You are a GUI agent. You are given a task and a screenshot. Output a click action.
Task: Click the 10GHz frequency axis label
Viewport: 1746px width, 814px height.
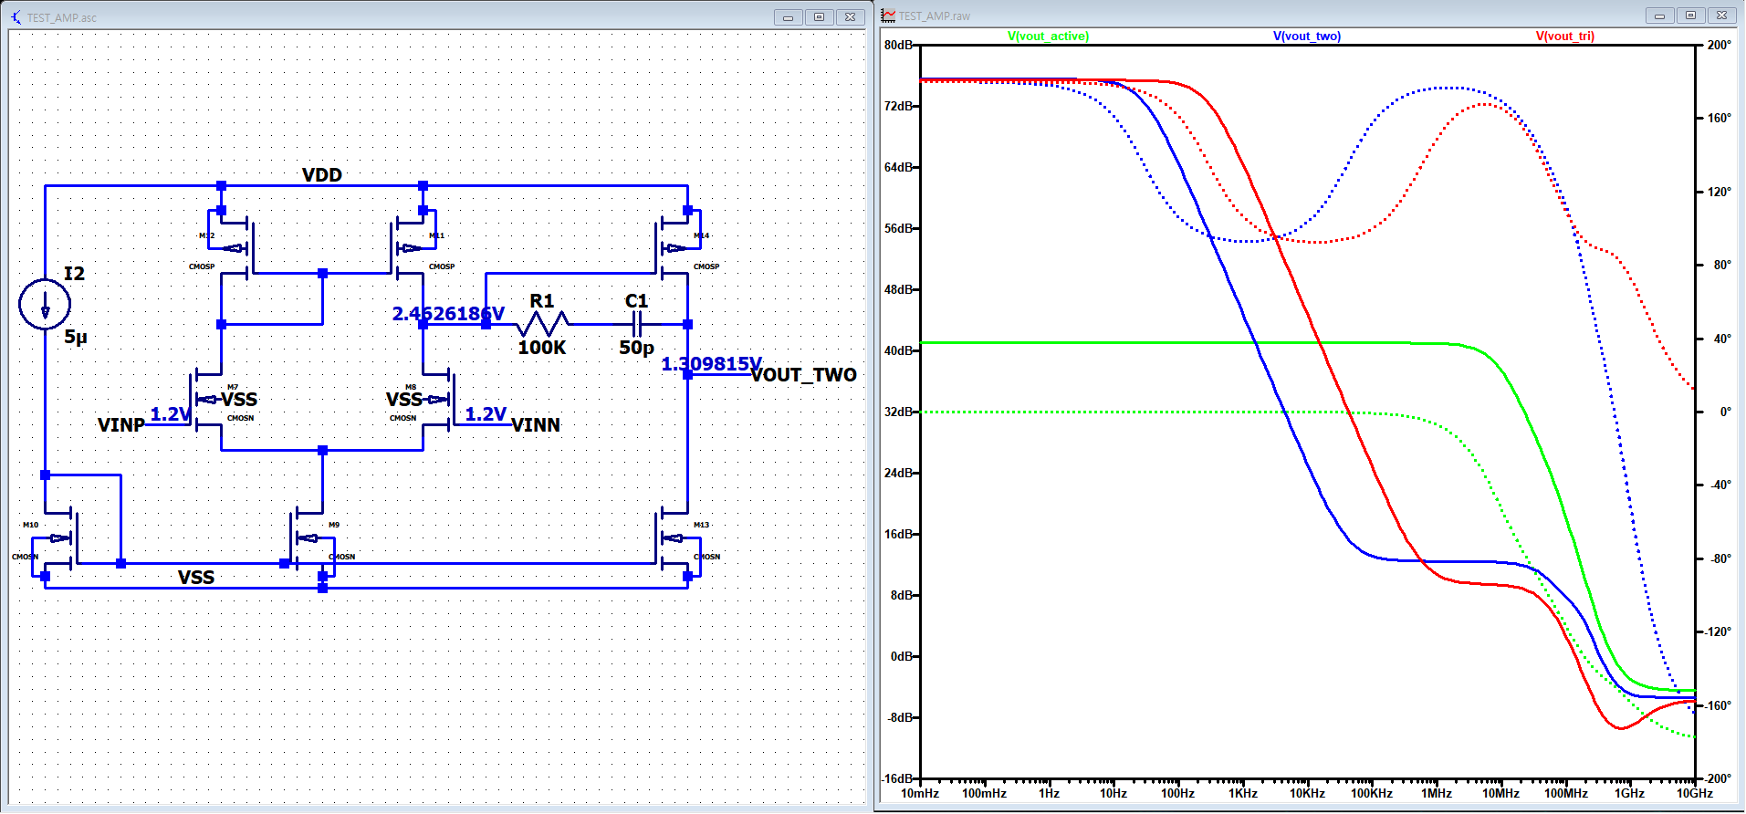coord(1695,793)
